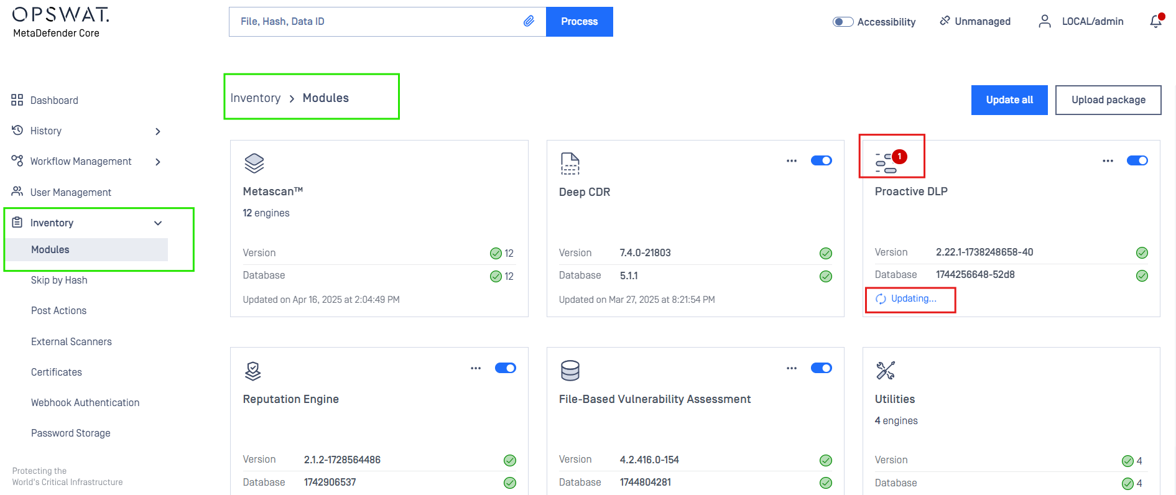Click Proactive DLP database green check icon

click(1142, 275)
